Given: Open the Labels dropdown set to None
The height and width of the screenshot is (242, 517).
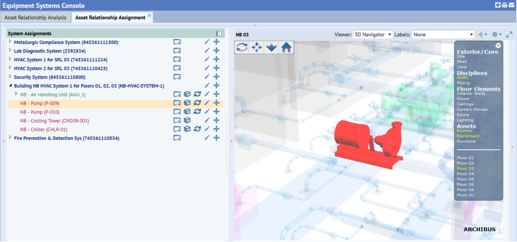Looking at the screenshot, I should [x=443, y=34].
